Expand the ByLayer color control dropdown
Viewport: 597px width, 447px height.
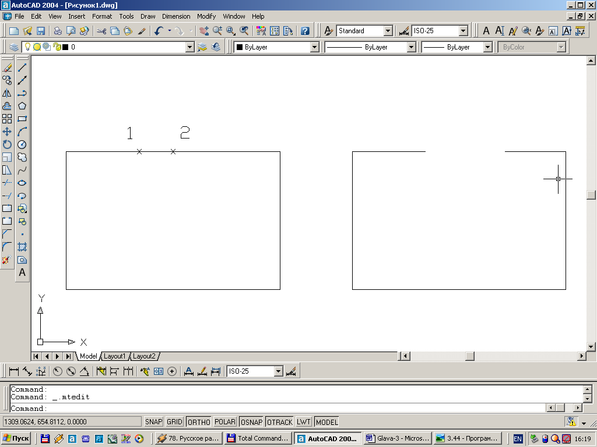(x=314, y=47)
